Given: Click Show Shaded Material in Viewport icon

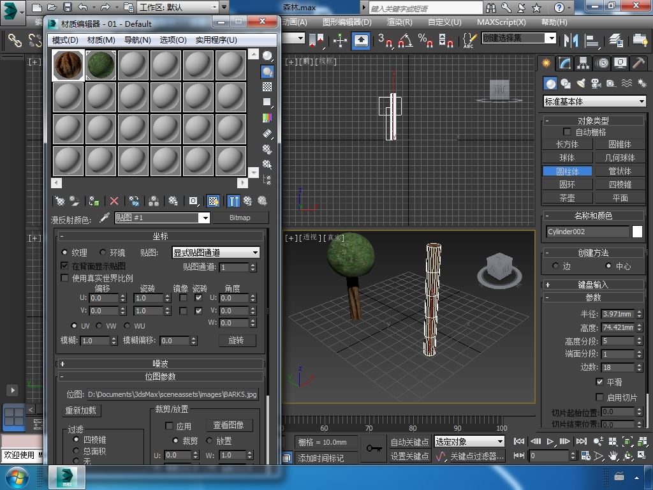Looking at the screenshot, I should 213,201.
